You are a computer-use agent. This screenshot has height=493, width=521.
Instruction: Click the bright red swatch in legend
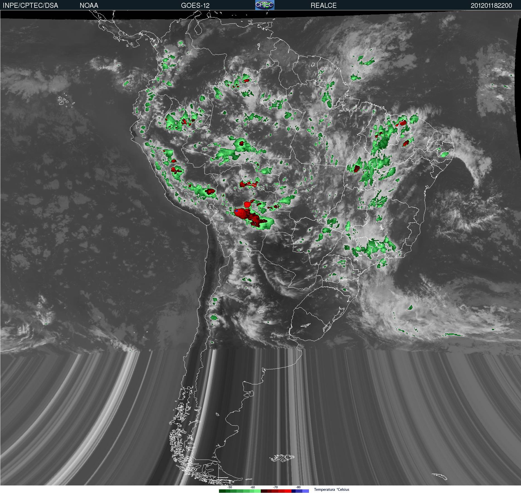click(x=288, y=491)
